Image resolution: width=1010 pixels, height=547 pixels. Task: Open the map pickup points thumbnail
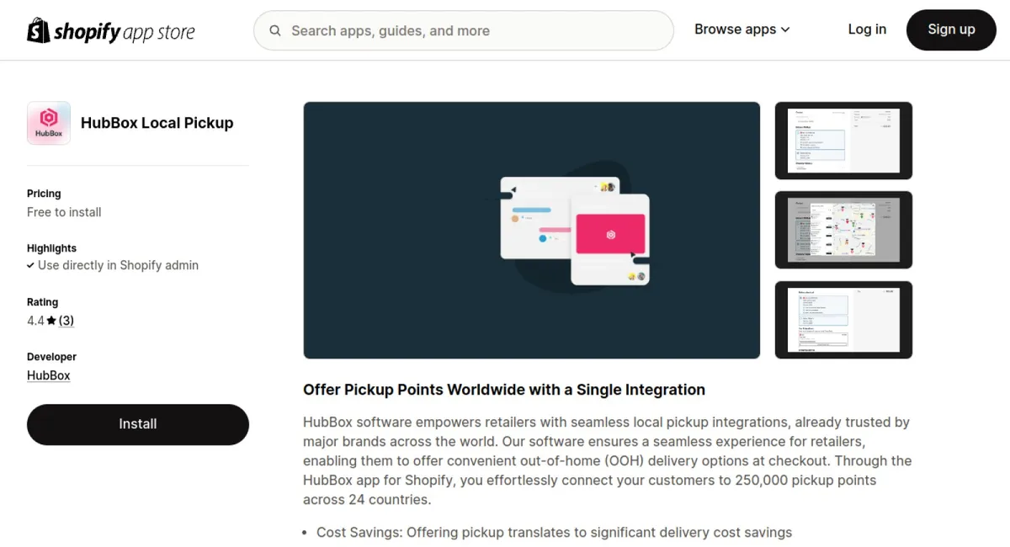coord(843,230)
